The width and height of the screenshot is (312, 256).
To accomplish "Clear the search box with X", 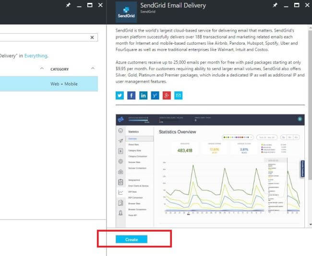I will tap(92, 37).
